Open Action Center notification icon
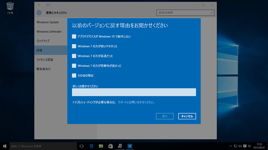The image size is (268, 150). (x=245, y=146)
